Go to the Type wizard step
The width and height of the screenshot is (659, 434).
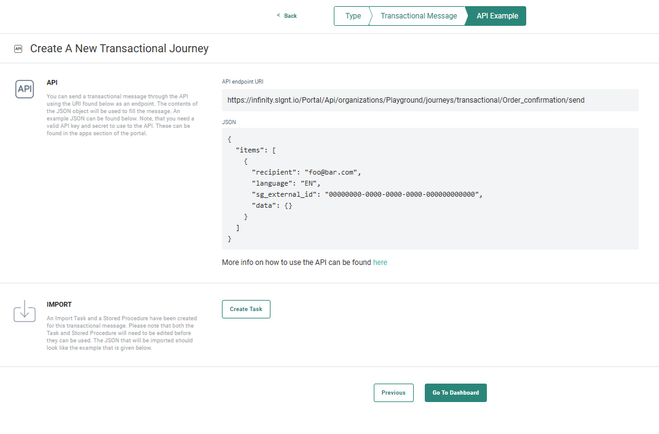(353, 16)
